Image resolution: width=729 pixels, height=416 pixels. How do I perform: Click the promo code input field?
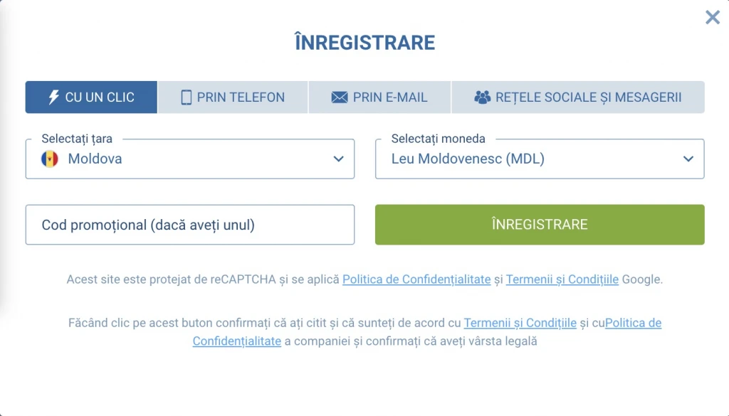point(189,225)
